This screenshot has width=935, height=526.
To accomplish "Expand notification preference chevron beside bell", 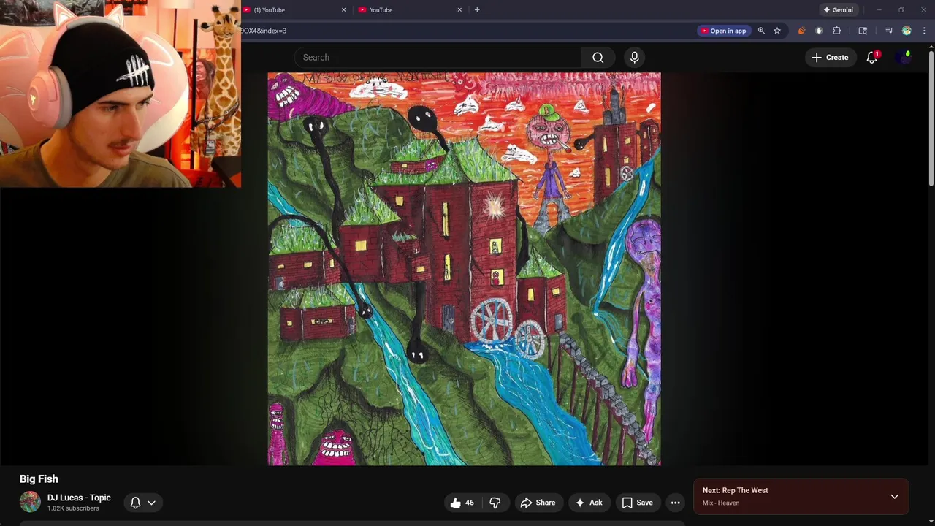I will pyautogui.click(x=151, y=503).
